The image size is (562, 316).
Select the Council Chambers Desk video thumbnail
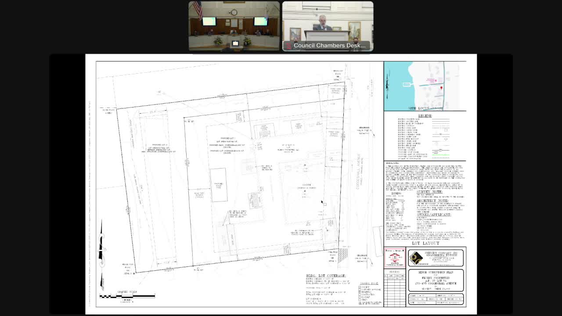point(327,24)
